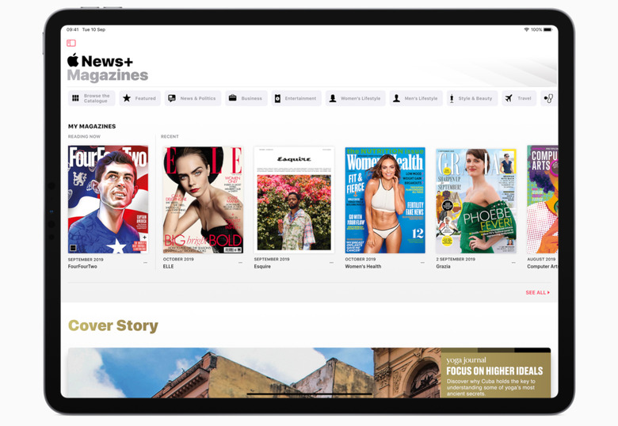Tap the Business briefcase icon
Image resolution: width=618 pixels, height=426 pixels.
(x=233, y=99)
